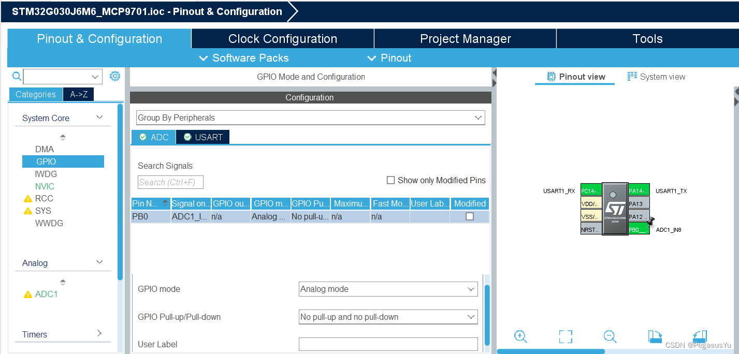Click the VSS pin on the chip

tap(591, 217)
